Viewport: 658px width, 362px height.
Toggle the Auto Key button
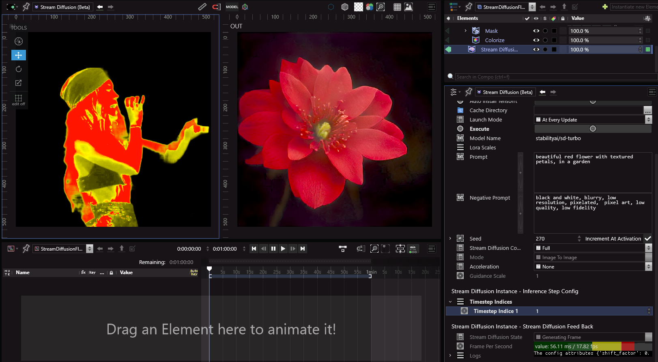[x=194, y=273]
